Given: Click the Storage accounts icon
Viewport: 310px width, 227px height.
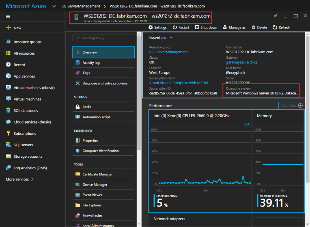Looking at the screenshot, I should 8,156.
